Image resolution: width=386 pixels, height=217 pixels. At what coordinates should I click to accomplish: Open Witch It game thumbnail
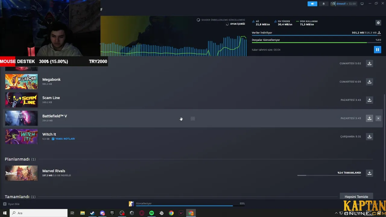(21, 137)
